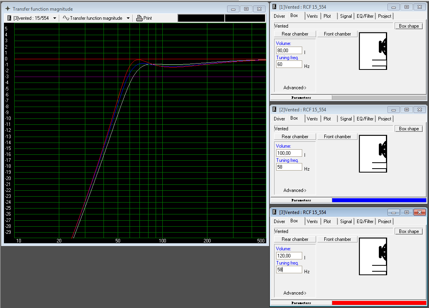Click the gray color bar in window [1]
429x308 pixels.
[379, 98]
